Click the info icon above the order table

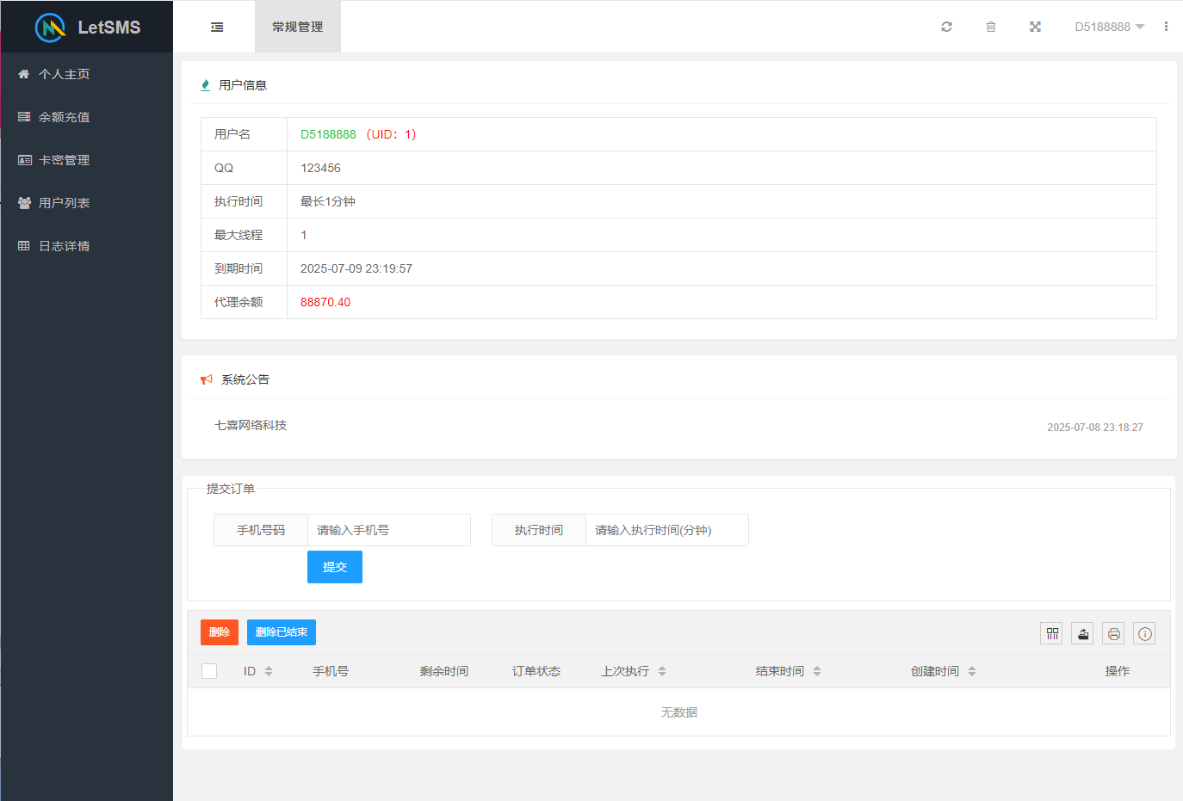point(1144,633)
